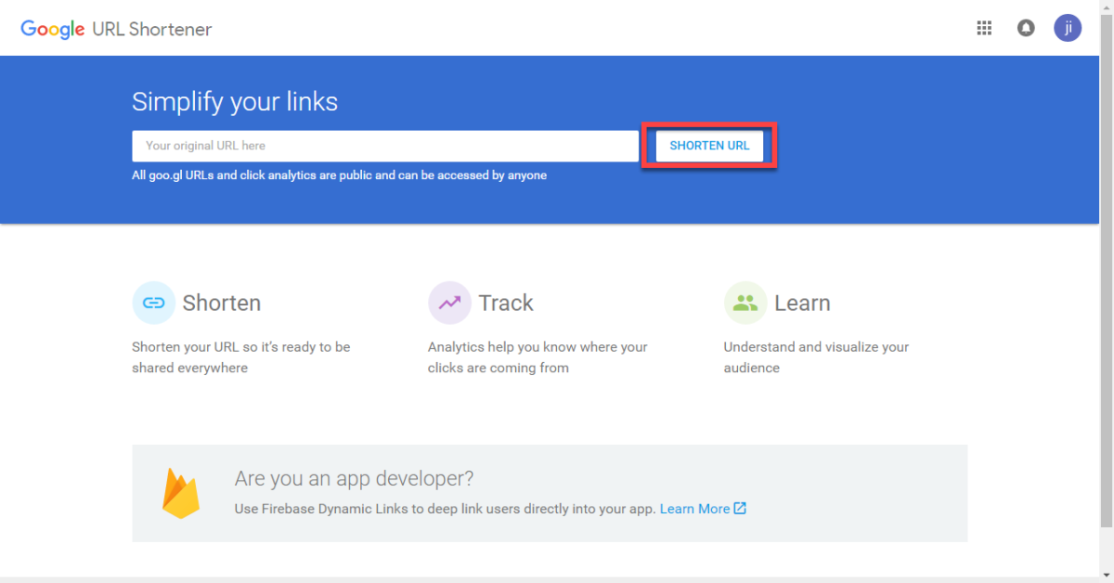This screenshot has height=583, width=1114.
Task: Click the SHORTEN URL button
Action: click(x=709, y=146)
